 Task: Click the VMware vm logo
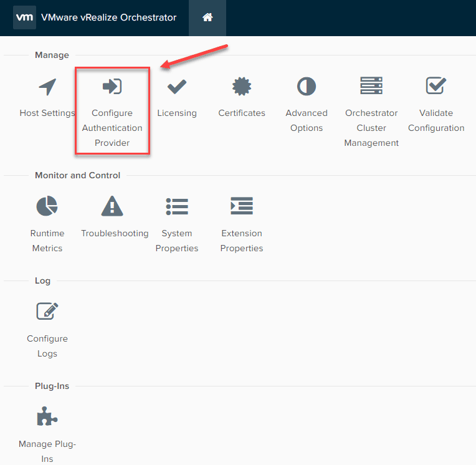pos(24,17)
